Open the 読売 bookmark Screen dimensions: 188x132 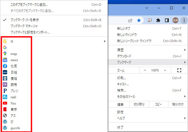pos(54,85)
